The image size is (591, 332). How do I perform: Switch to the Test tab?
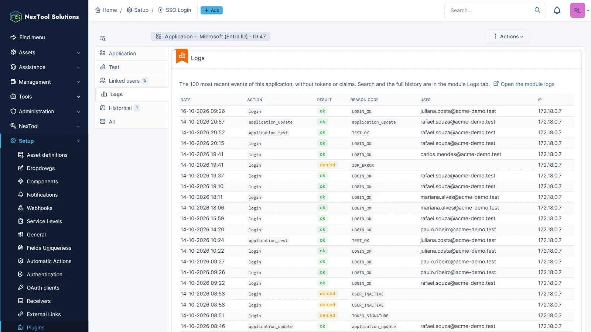[131, 67]
